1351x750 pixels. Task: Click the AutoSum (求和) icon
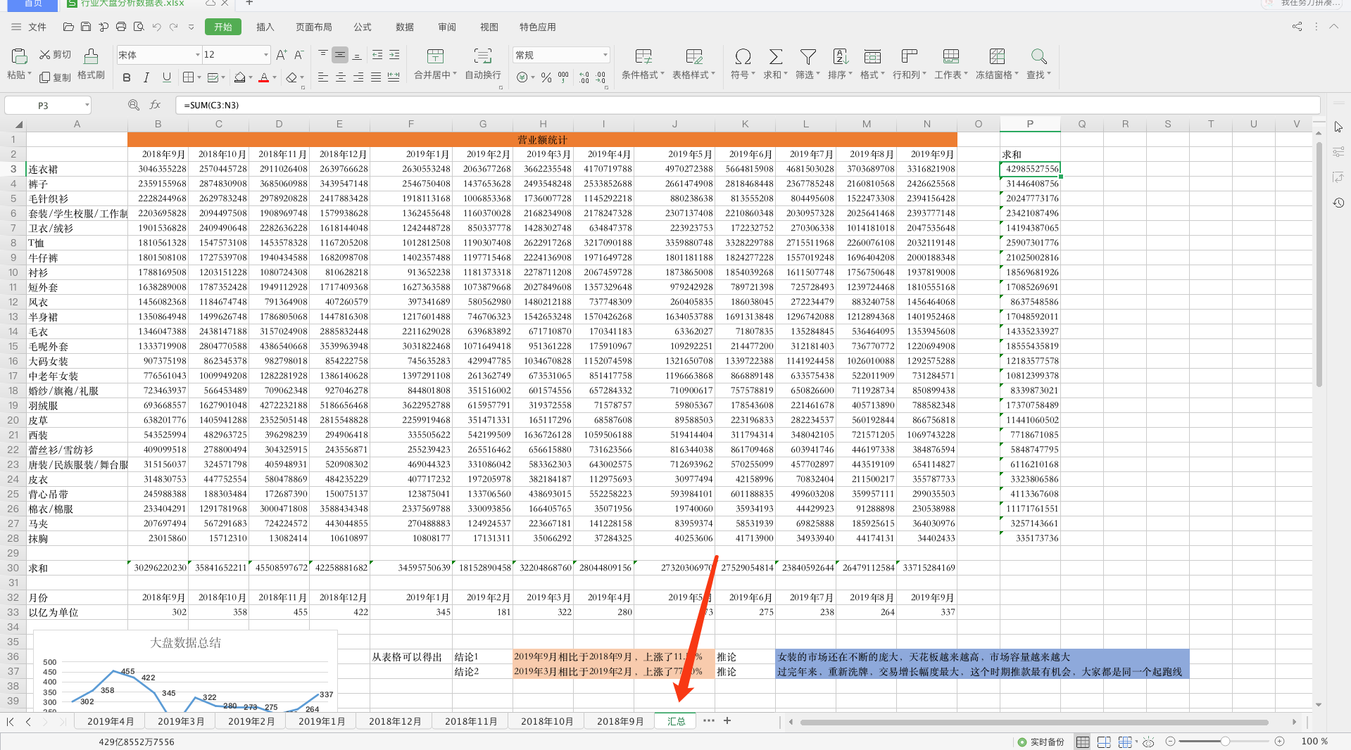coord(775,56)
